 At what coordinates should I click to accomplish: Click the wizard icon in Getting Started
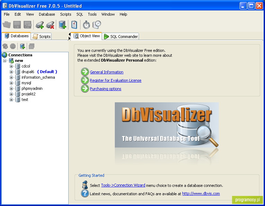(x=85, y=185)
